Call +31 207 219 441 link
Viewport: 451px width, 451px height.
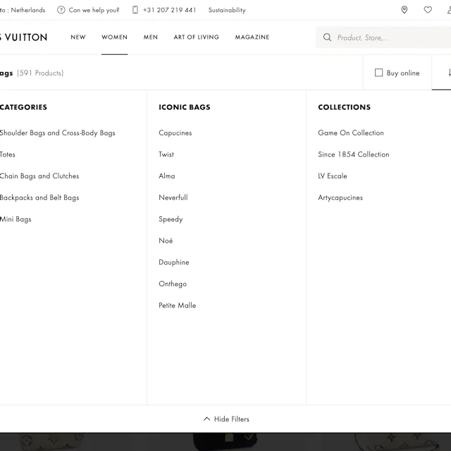pos(170,10)
